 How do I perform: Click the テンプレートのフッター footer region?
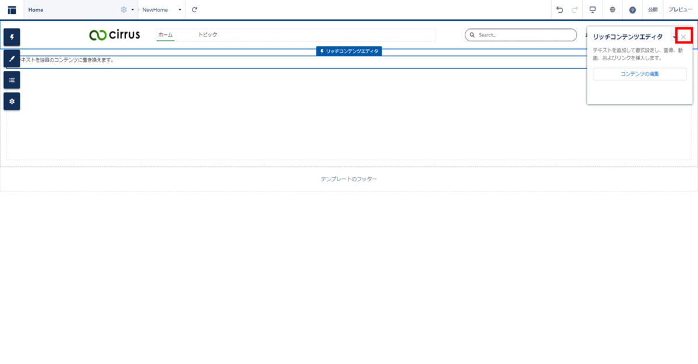349,179
